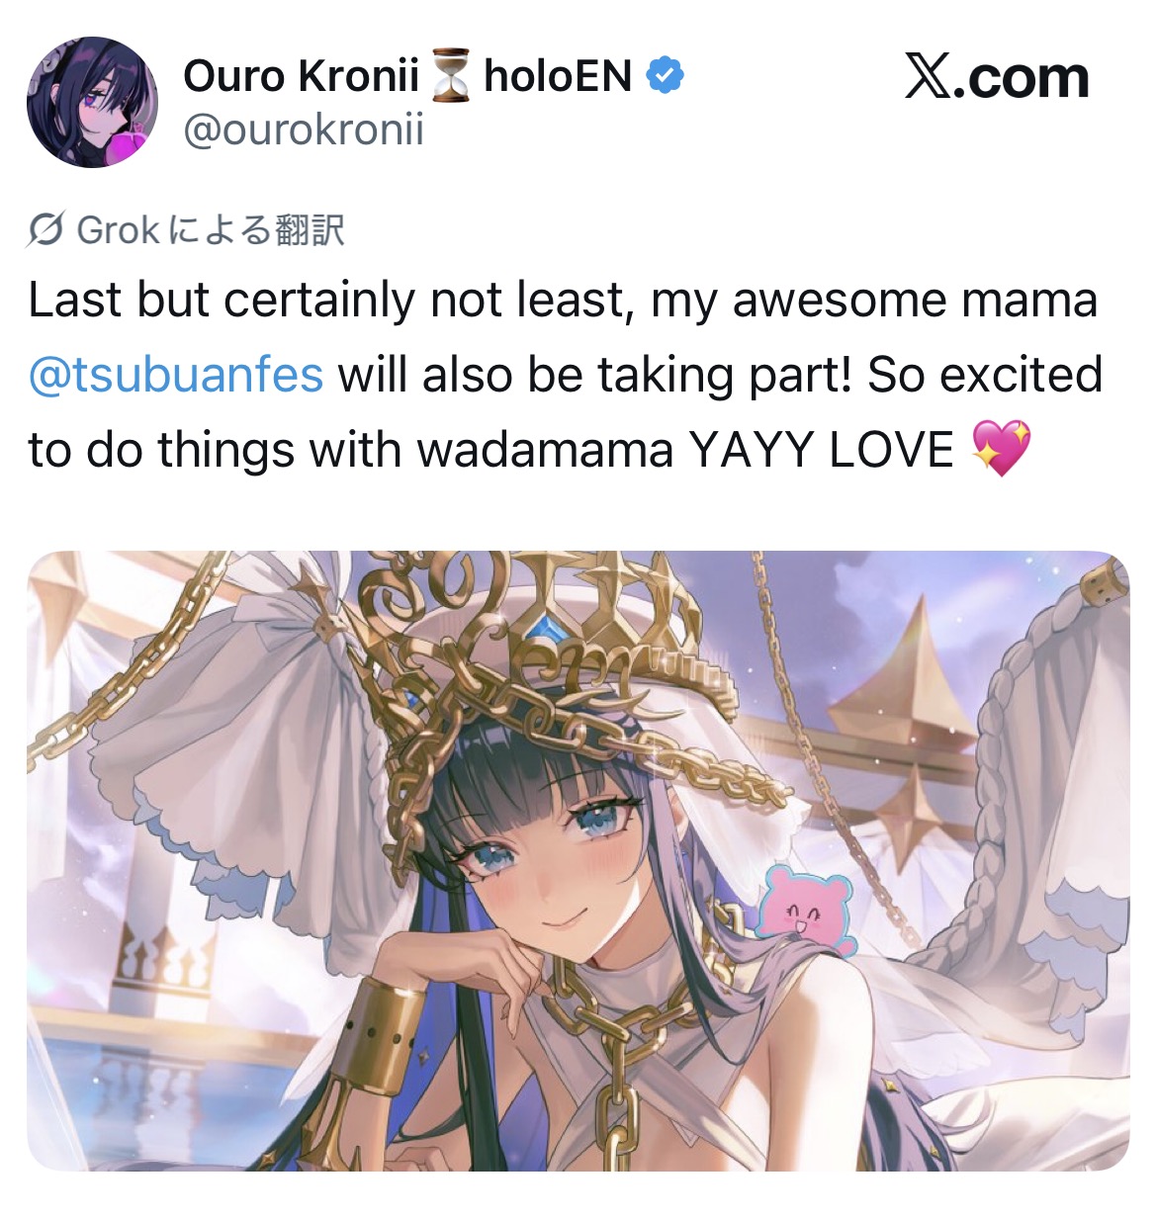Open the @ourokronii handle

[304, 129]
